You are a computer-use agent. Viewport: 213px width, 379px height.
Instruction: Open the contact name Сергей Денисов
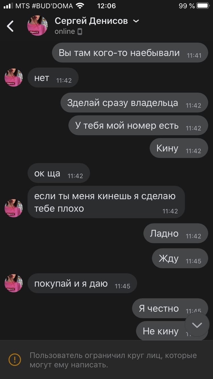tap(91, 21)
